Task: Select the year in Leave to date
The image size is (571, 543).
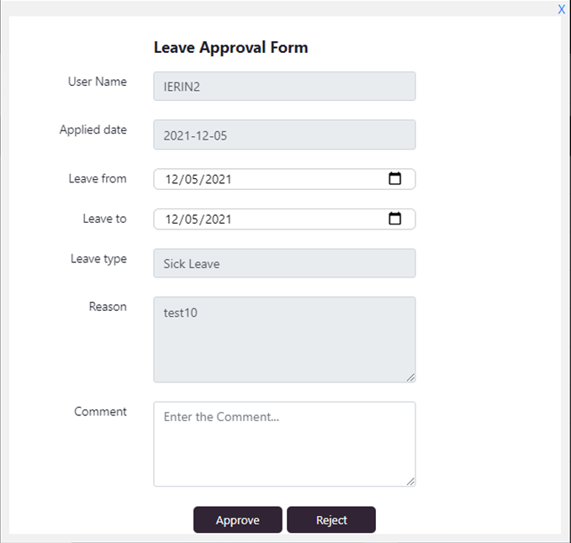Action: (x=218, y=219)
